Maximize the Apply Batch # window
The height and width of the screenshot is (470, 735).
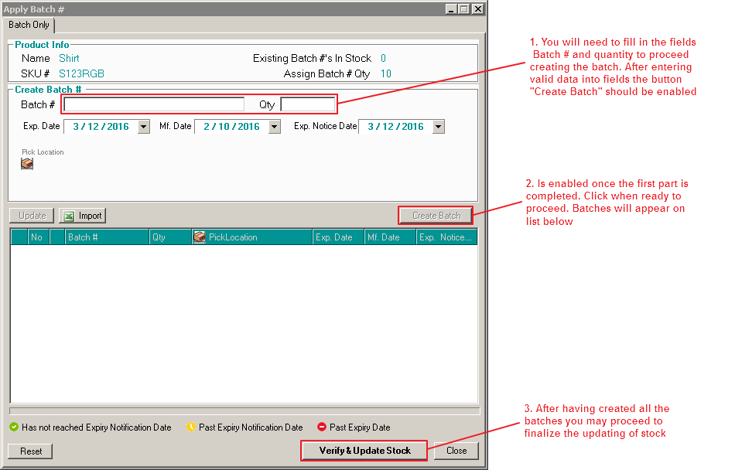464,9
